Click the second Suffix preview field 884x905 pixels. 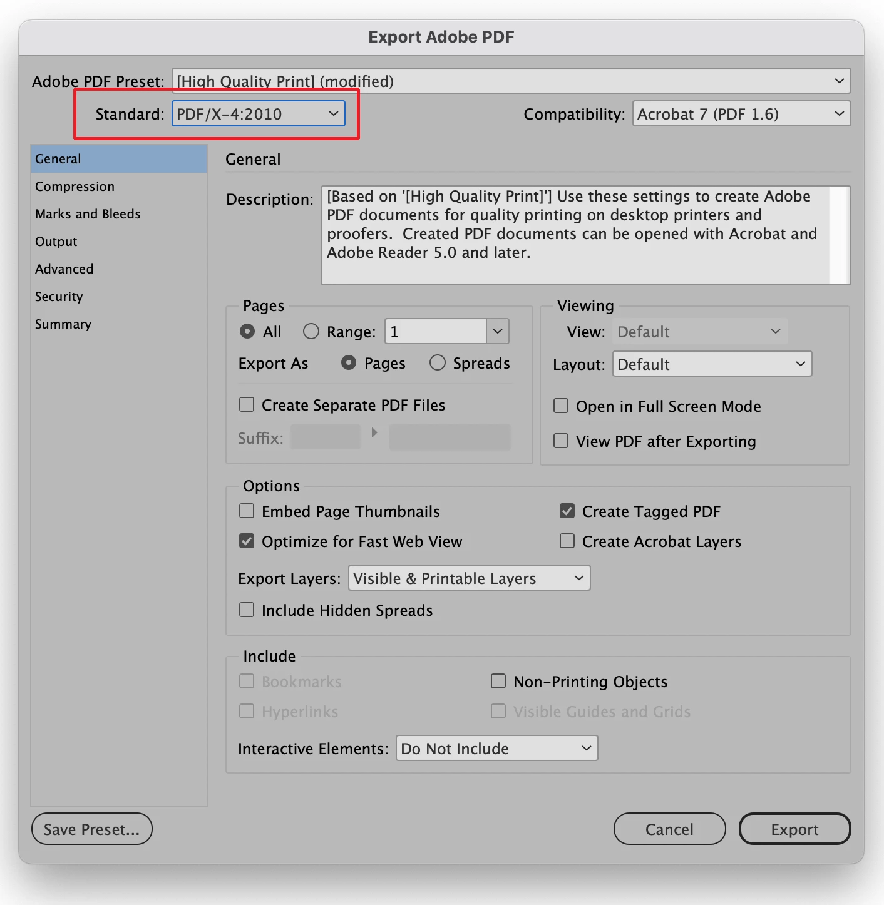pos(450,437)
